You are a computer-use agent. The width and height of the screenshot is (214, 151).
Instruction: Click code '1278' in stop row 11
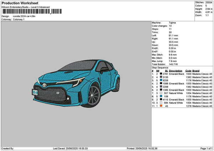click(x=189, y=106)
